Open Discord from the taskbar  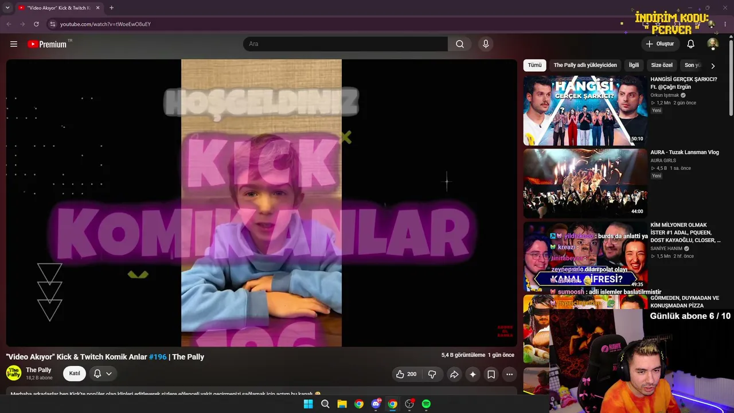pyautogui.click(x=376, y=404)
